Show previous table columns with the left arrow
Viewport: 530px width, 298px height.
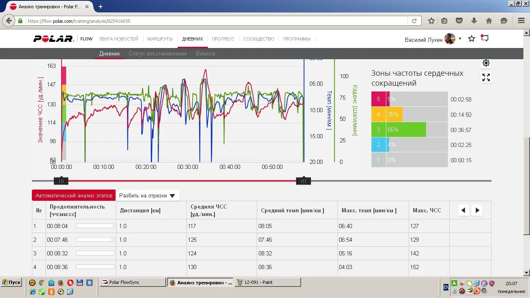click(463, 210)
